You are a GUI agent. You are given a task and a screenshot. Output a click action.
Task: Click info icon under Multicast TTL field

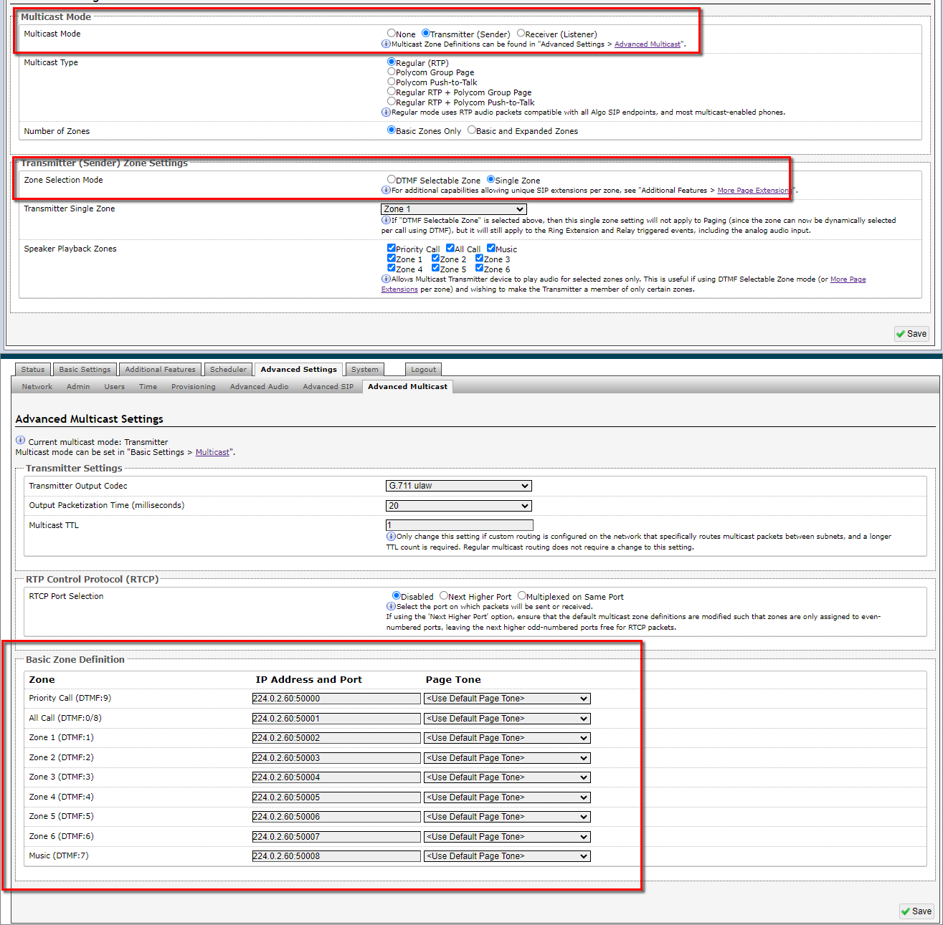(x=391, y=536)
